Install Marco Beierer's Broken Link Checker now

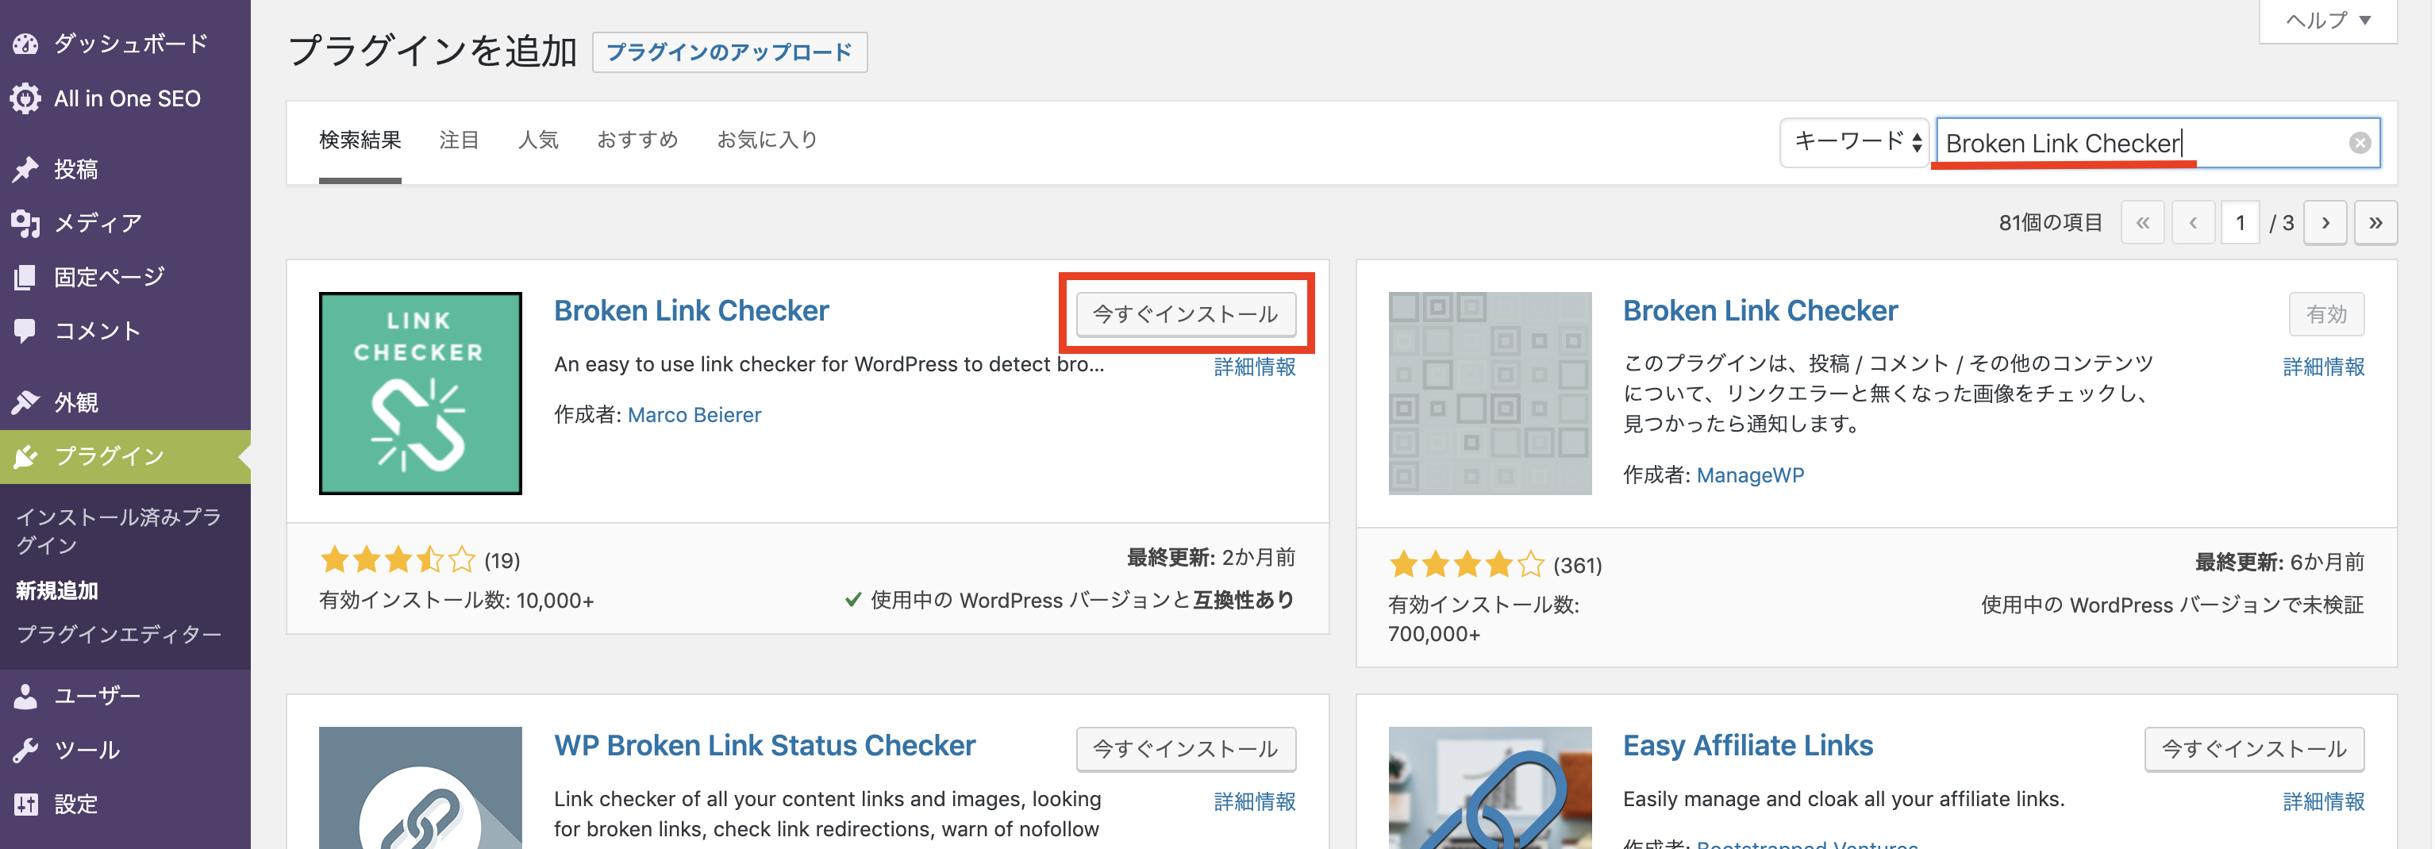pyautogui.click(x=1186, y=314)
